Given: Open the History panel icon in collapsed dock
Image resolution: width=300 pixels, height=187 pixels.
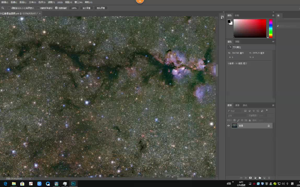Looking at the screenshot, I should tap(222, 17).
